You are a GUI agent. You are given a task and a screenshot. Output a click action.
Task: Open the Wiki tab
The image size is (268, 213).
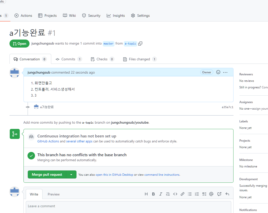coord(69,16)
